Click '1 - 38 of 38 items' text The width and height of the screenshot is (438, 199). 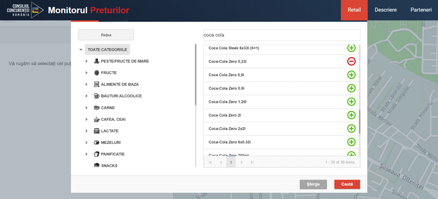click(x=340, y=162)
